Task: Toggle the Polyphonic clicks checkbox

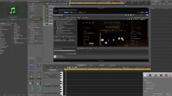Action: click(x=145, y=89)
